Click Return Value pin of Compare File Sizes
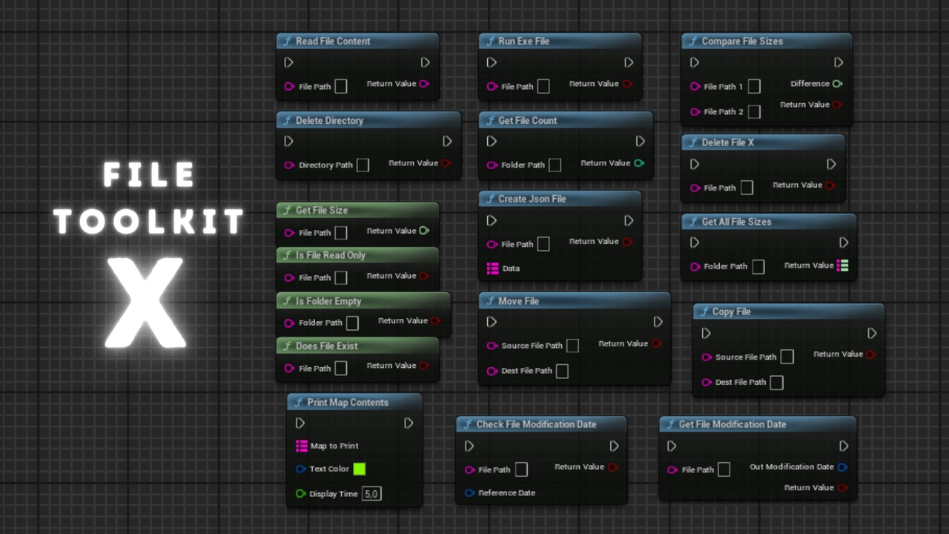This screenshot has height=534, width=949. (837, 105)
